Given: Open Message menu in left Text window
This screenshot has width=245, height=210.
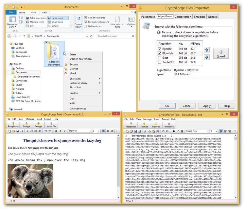Looking at the screenshot, I should pos(30,119).
